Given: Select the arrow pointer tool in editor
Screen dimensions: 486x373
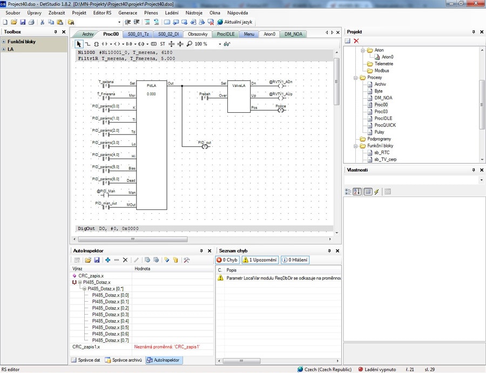Looking at the screenshot, I should [x=79, y=44].
